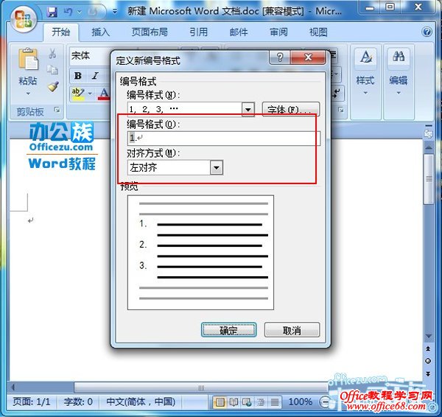442x417 pixels.
Task: Open the 视图 tab
Action: coord(318,32)
